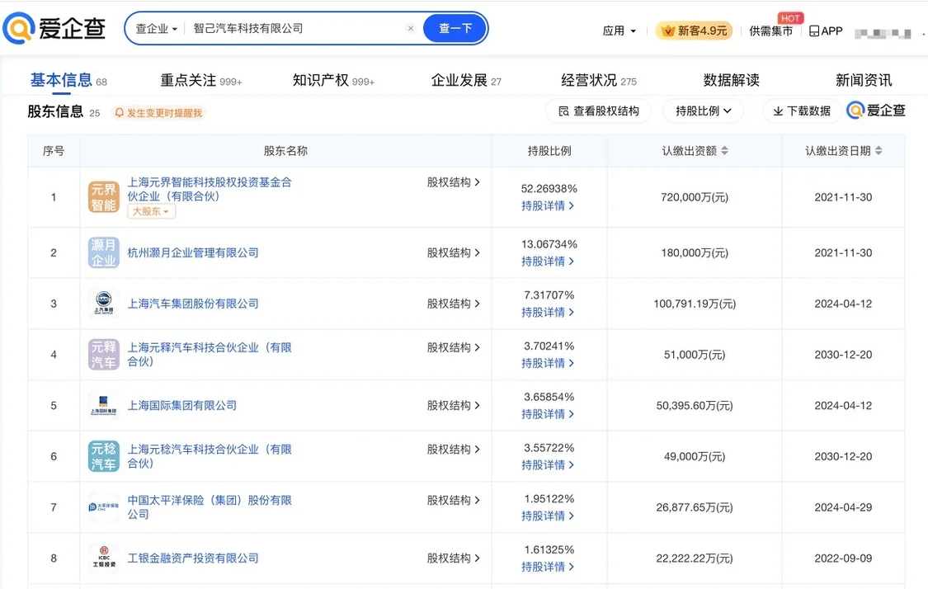Open the 供需集市 link
928x589 pixels.
[x=770, y=31]
